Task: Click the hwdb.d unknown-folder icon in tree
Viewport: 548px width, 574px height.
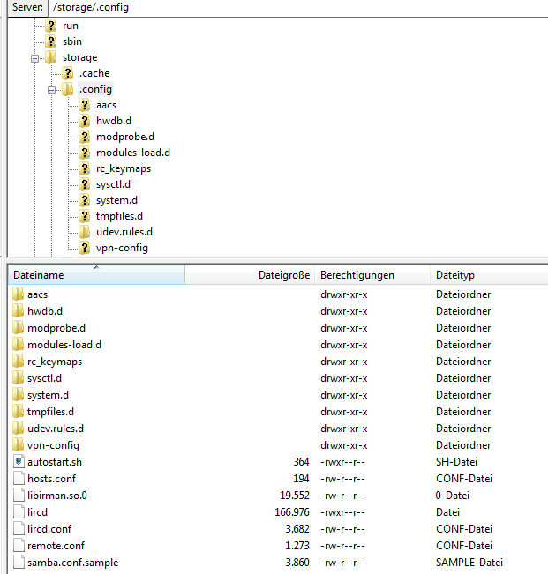Action: (85, 121)
